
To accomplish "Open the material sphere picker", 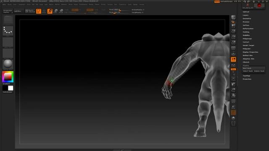I will pyautogui.click(x=8, y=64).
